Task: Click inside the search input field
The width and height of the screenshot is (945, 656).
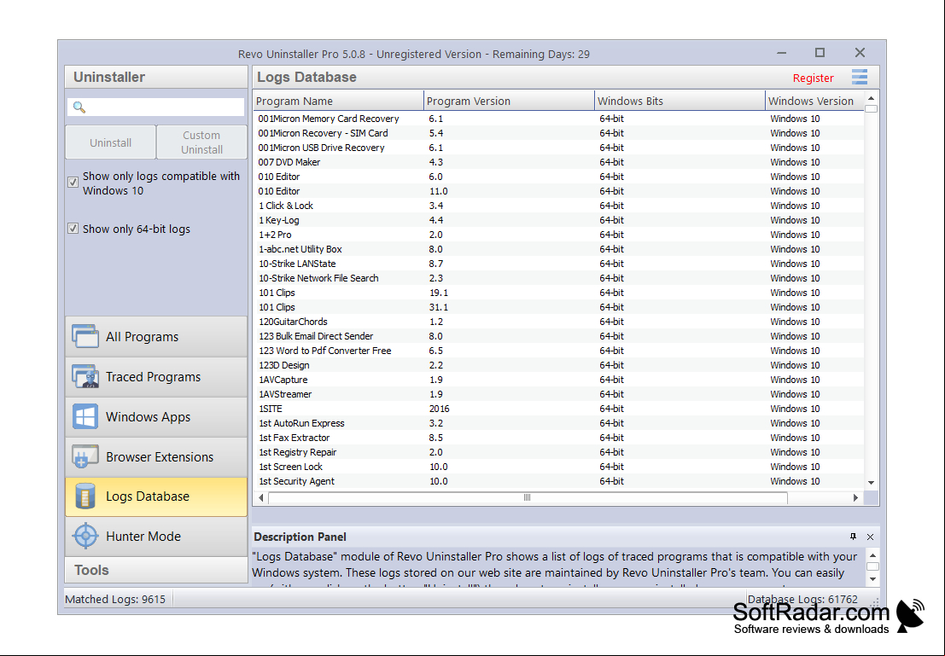Action: (x=155, y=107)
